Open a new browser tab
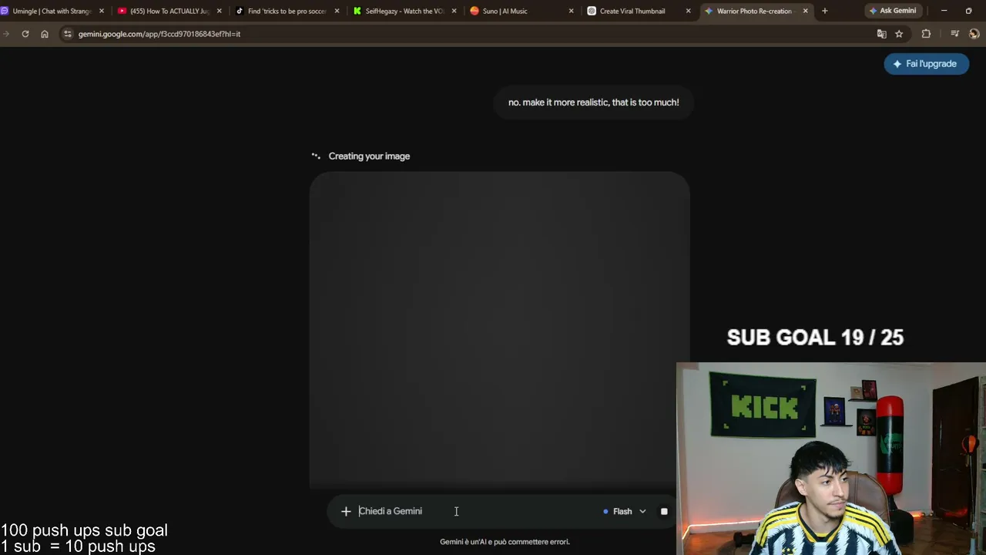Screen dimensions: 986x555 coord(825,11)
